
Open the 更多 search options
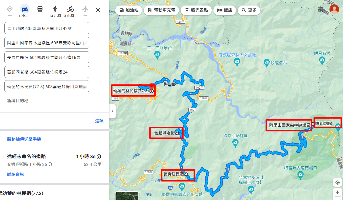click(x=249, y=10)
